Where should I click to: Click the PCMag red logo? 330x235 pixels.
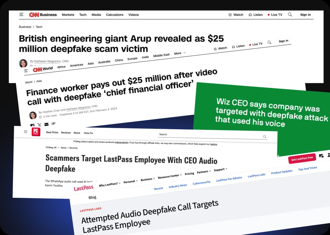(36, 132)
